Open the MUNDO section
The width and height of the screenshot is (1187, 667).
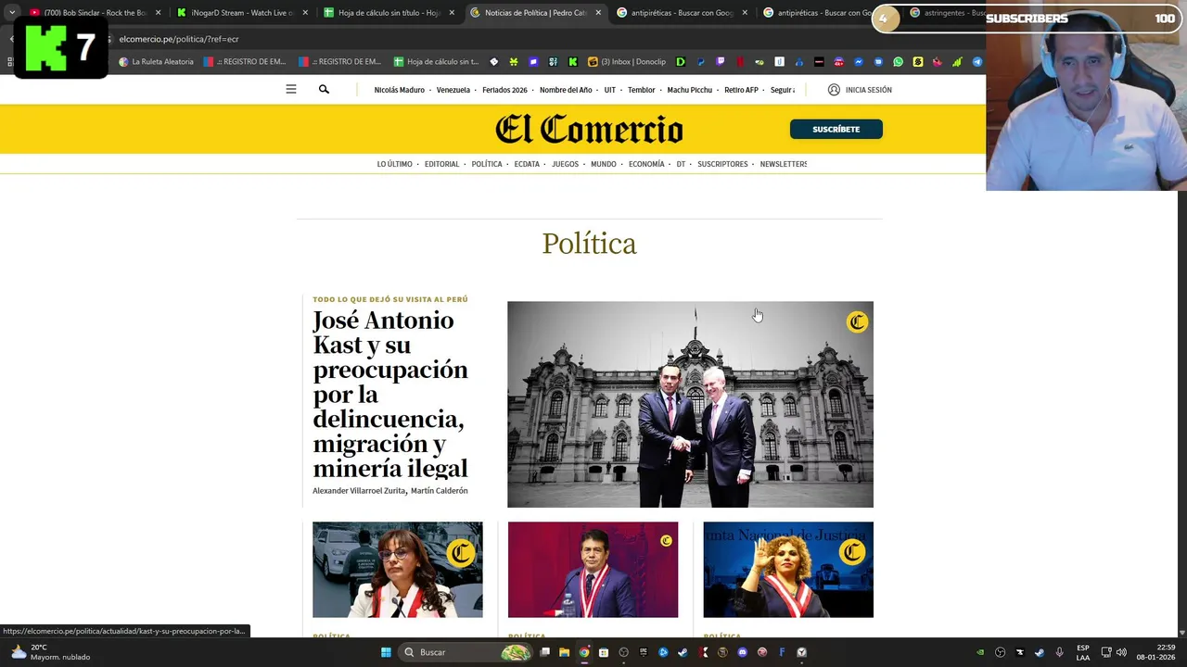click(604, 164)
